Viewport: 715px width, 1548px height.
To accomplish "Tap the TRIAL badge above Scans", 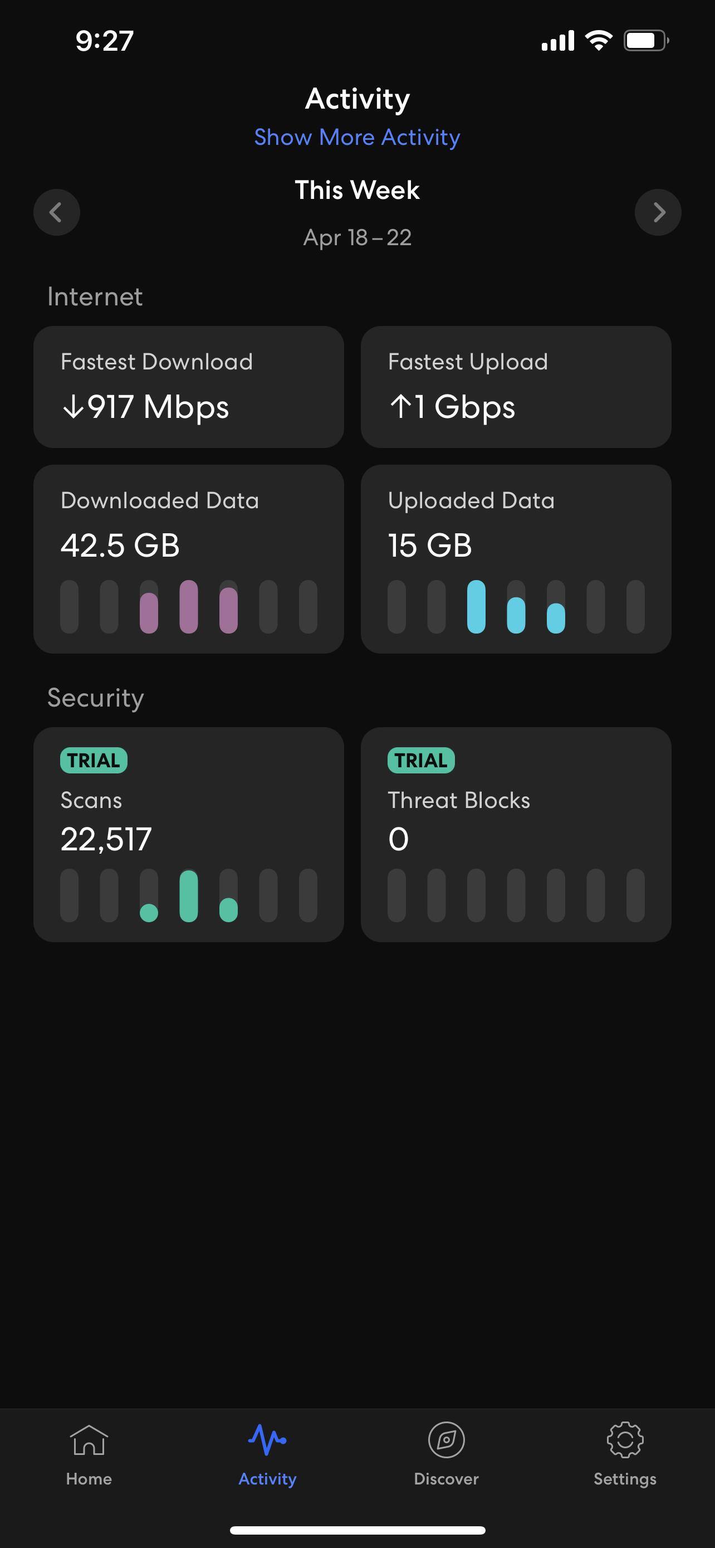I will click(94, 760).
